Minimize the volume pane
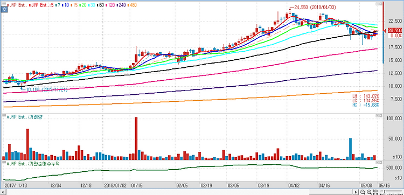 point(377,116)
